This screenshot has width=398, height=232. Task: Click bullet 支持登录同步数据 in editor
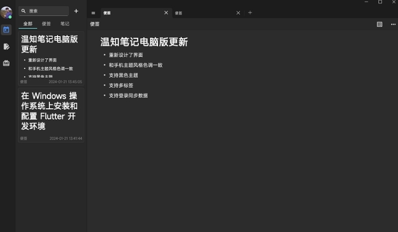128,96
